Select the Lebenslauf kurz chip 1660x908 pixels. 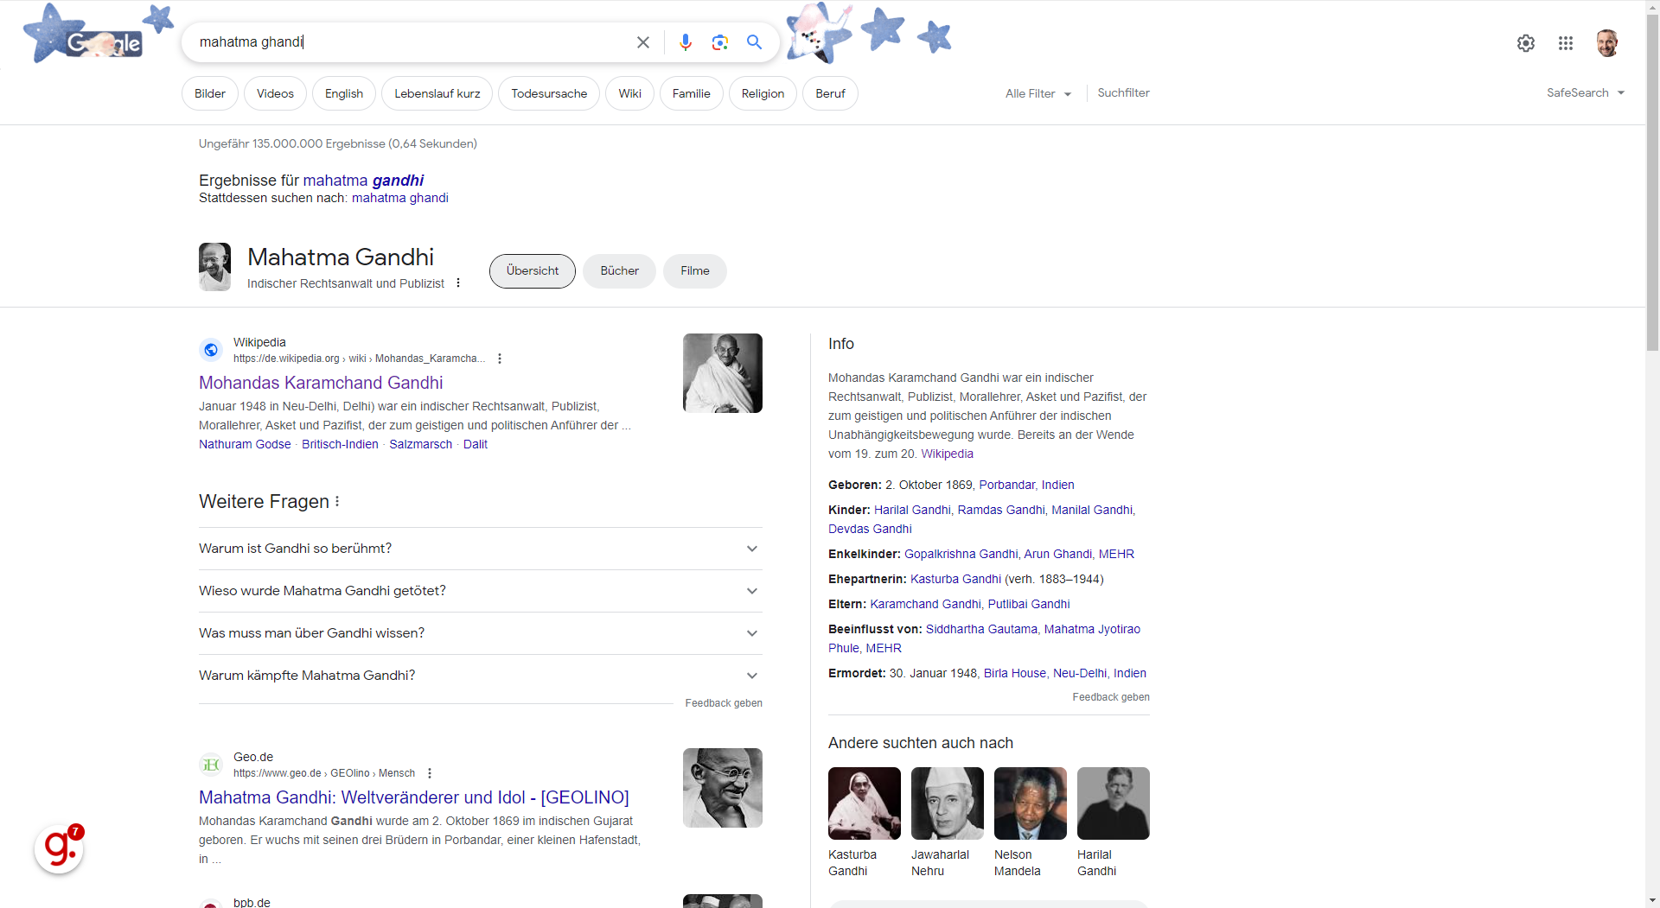pyautogui.click(x=437, y=93)
